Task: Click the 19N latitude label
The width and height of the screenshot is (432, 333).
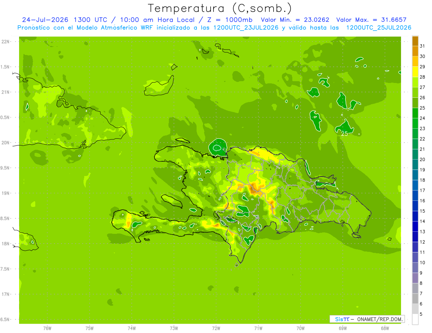Action: (6, 193)
